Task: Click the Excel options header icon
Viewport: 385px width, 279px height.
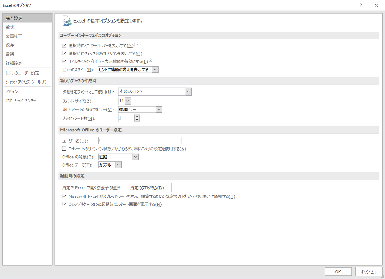Action: (67, 21)
